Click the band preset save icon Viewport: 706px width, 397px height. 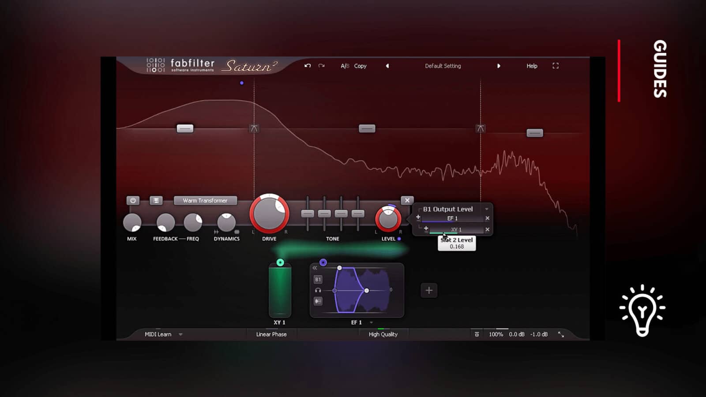coord(156,200)
